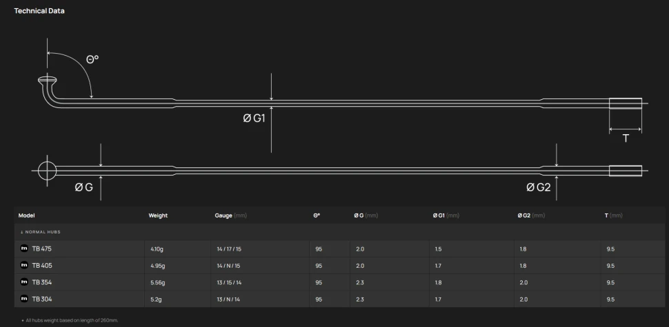Click the T thread-length label in the diagram

click(626, 138)
